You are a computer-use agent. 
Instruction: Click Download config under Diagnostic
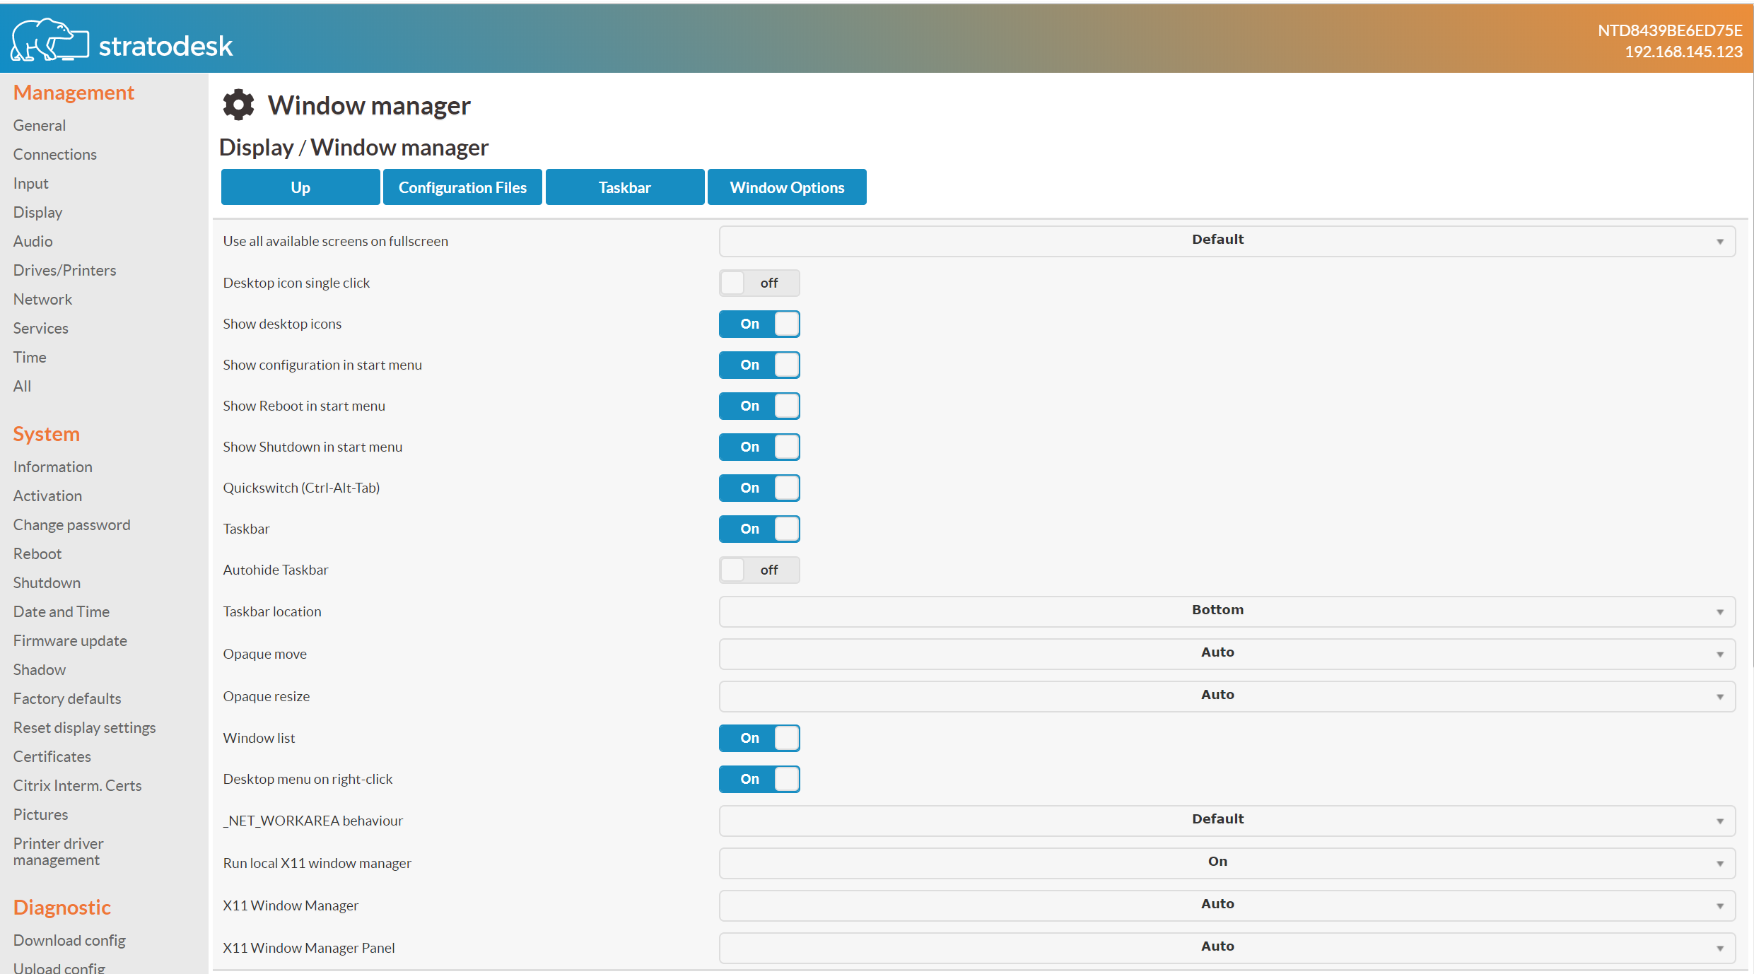pyautogui.click(x=69, y=940)
